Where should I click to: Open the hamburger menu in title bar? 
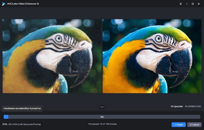180,4
